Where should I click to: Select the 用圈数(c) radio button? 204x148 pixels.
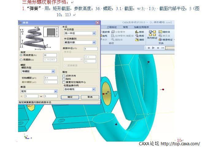tap(21, 60)
